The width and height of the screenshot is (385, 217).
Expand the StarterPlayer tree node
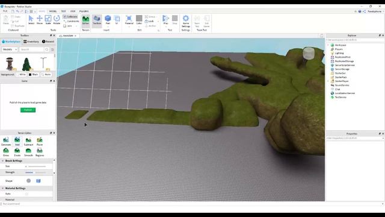[328, 81]
